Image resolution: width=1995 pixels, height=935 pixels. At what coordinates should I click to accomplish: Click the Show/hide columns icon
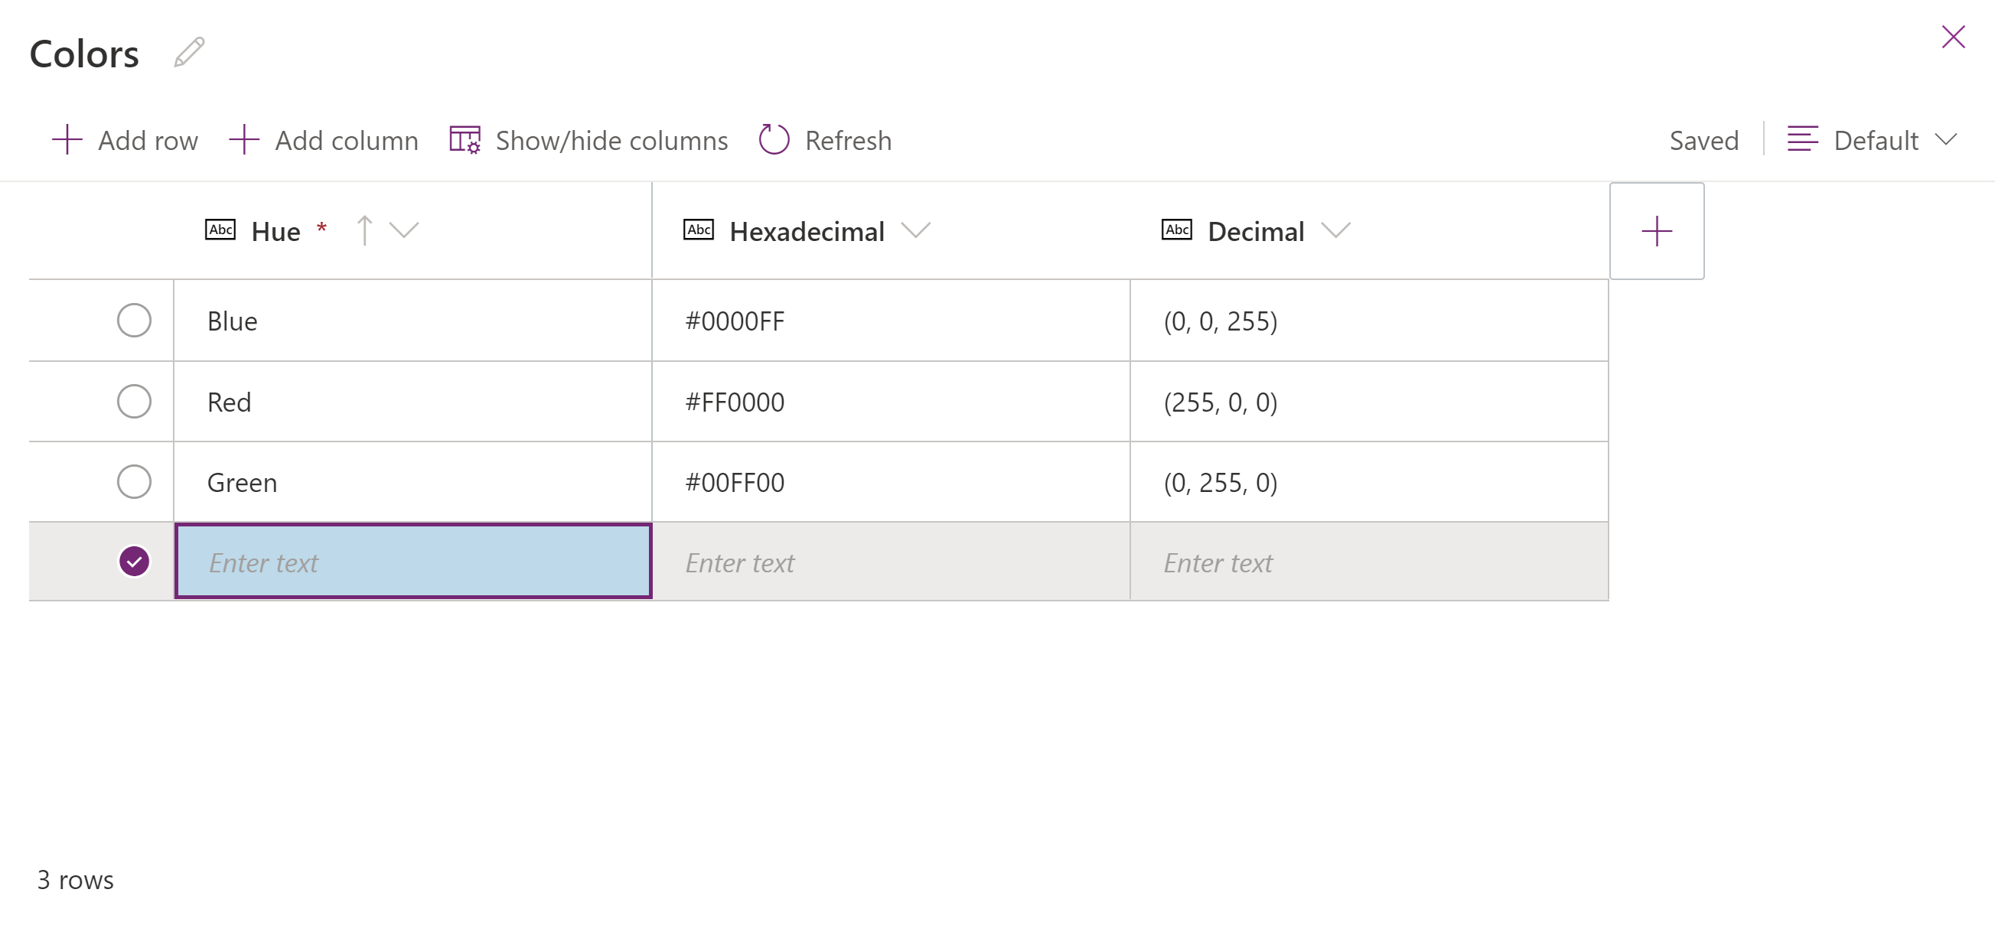pyautogui.click(x=465, y=140)
